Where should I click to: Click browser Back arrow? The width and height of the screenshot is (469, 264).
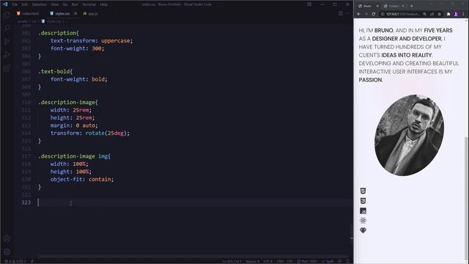[359, 14]
